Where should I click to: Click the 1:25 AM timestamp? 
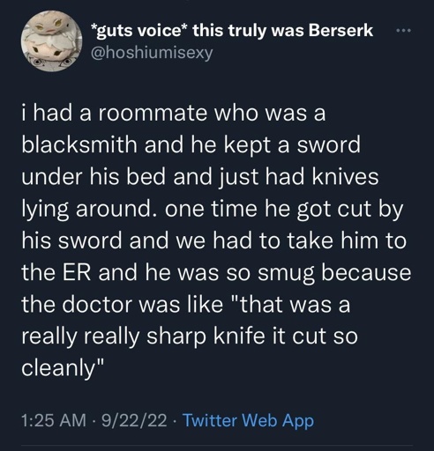click(x=54, y=420)
